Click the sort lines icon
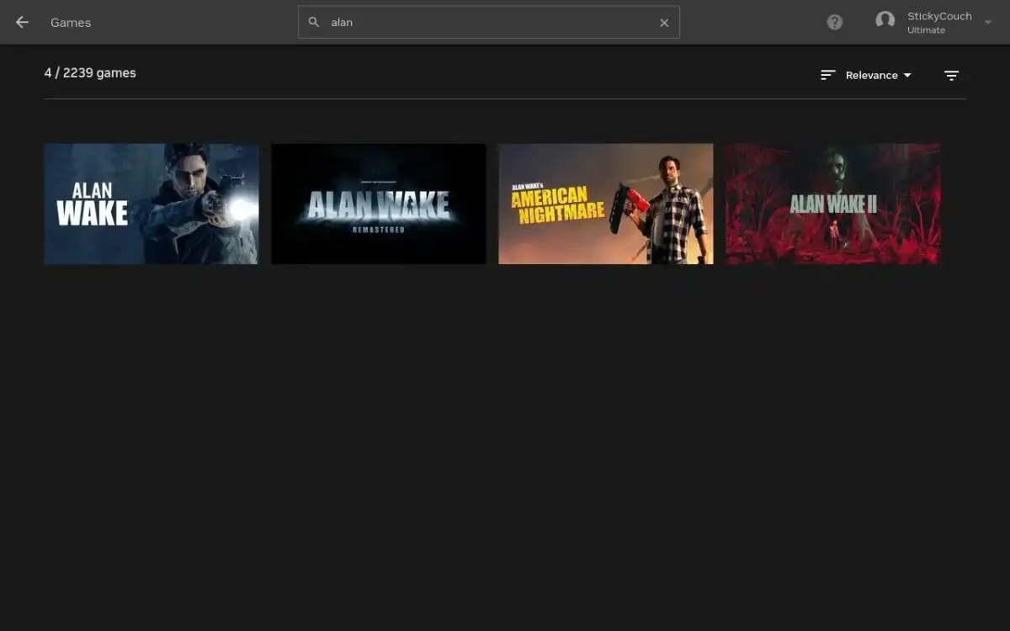Viewport: 1010px width, 631px height. tap(828, 75)
